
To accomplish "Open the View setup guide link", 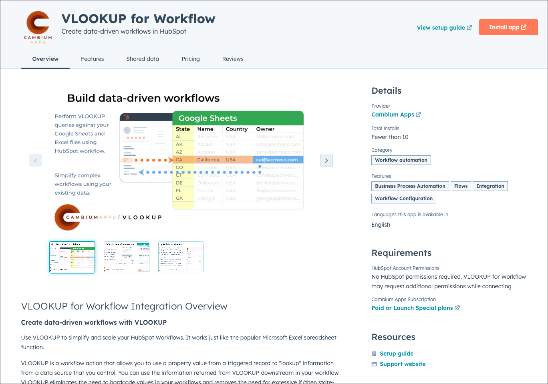I will click(444, 28).
